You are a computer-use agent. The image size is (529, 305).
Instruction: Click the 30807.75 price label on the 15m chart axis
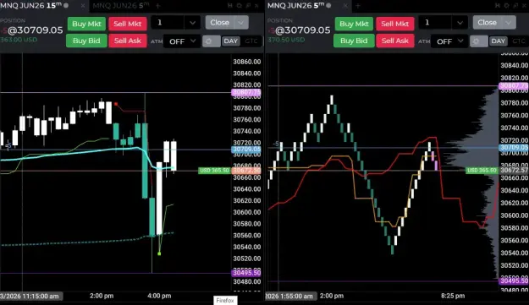point(246,92)
